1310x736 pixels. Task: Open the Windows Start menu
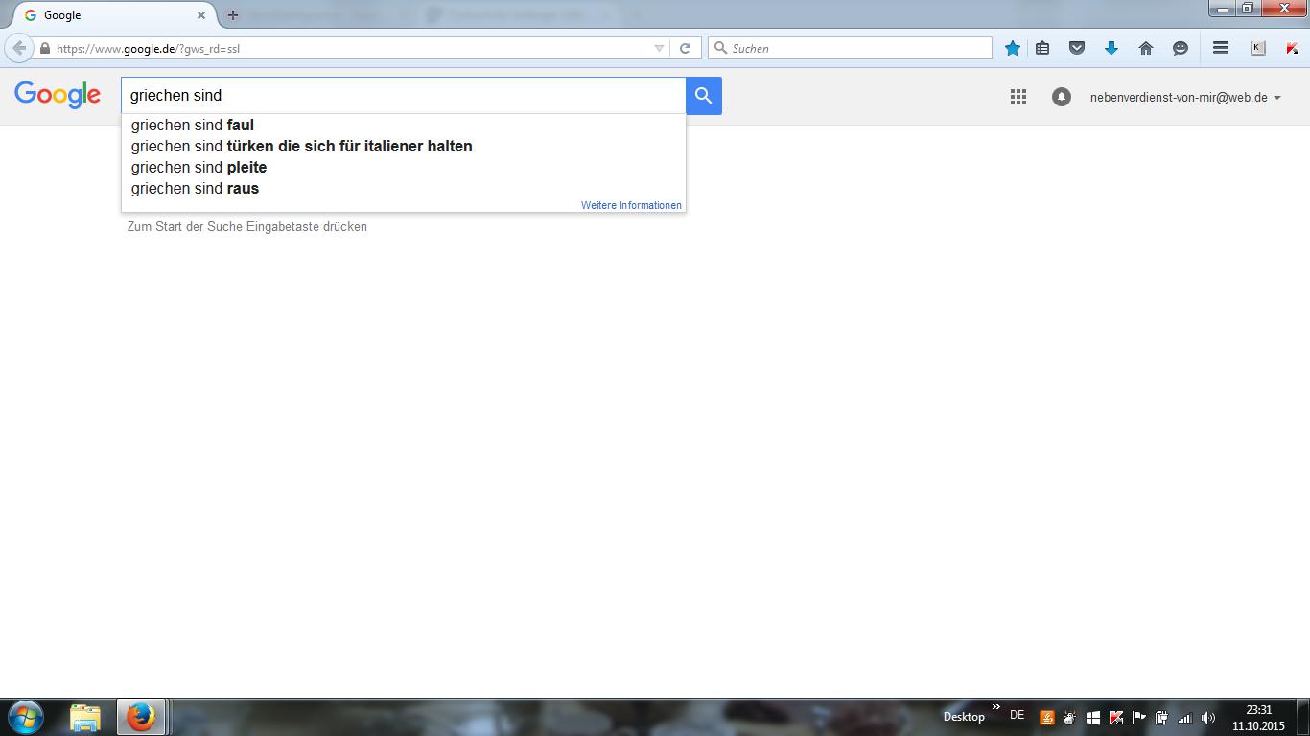(x=26, y=717)
